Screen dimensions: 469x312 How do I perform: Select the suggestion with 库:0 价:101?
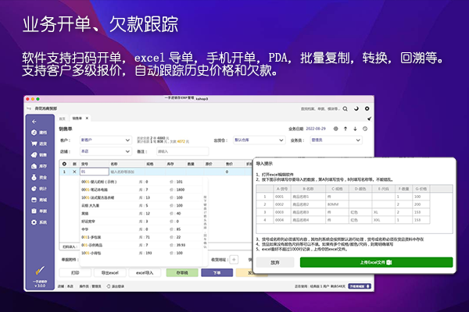click(141, 182)
